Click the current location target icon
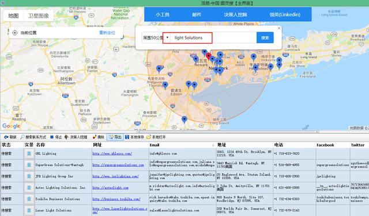The width and height of the screenshot is (369, 216). 15,33
